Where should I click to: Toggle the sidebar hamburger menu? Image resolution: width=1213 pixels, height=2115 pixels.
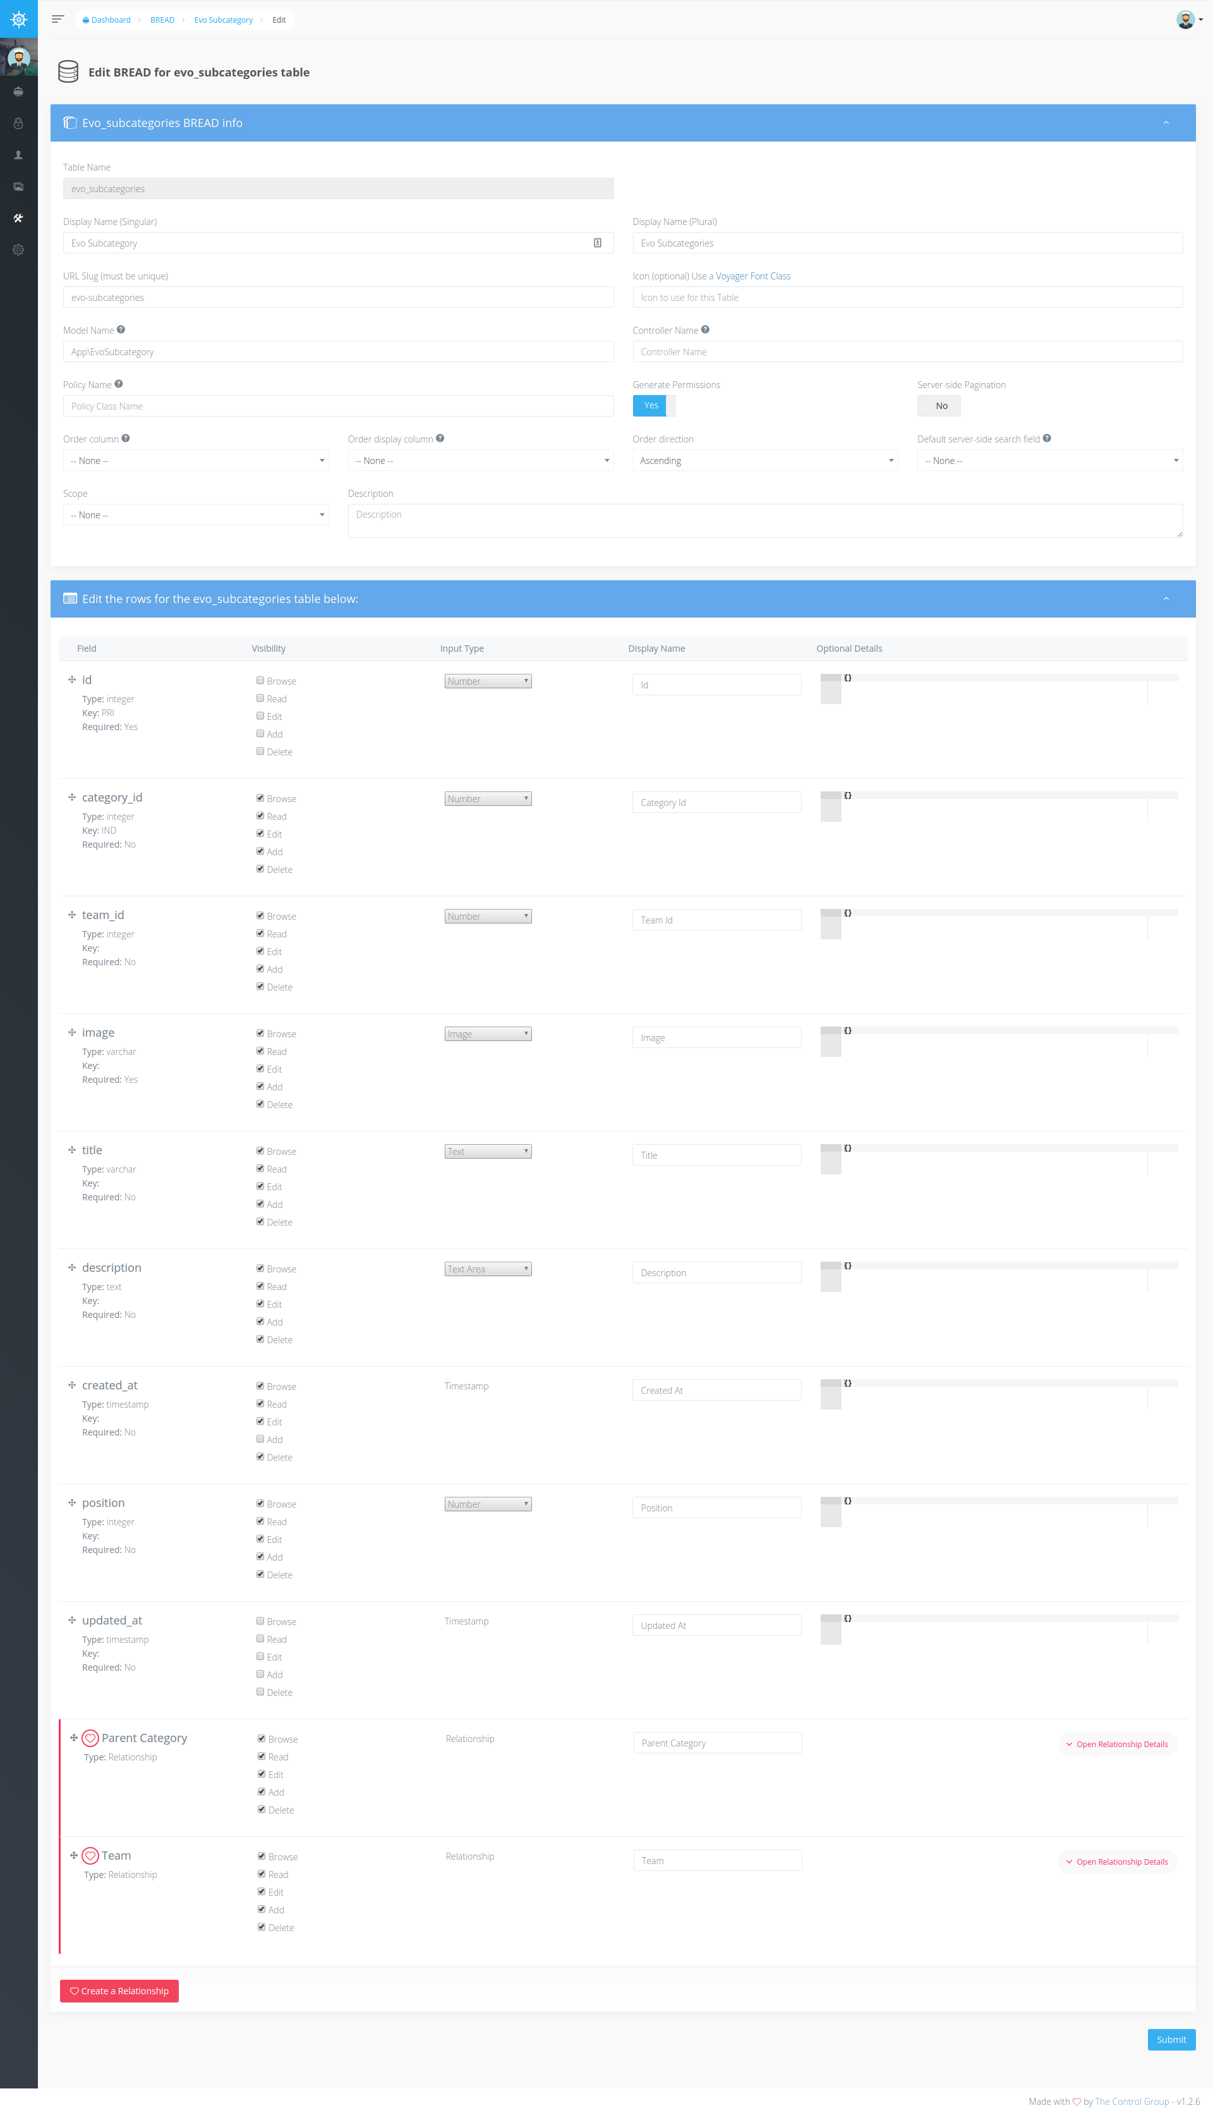point(57,19)
